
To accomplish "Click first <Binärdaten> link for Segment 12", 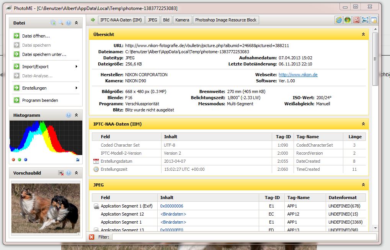I will click(173, 214).
